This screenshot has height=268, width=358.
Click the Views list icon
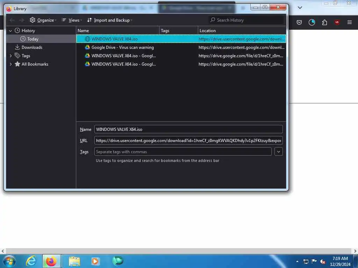point(64,20)
